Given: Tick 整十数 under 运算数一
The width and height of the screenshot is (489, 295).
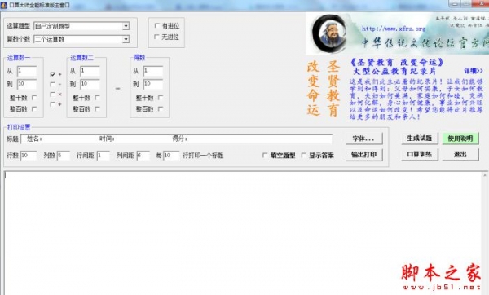Looking at the screenshot, I should pos(34,98).
